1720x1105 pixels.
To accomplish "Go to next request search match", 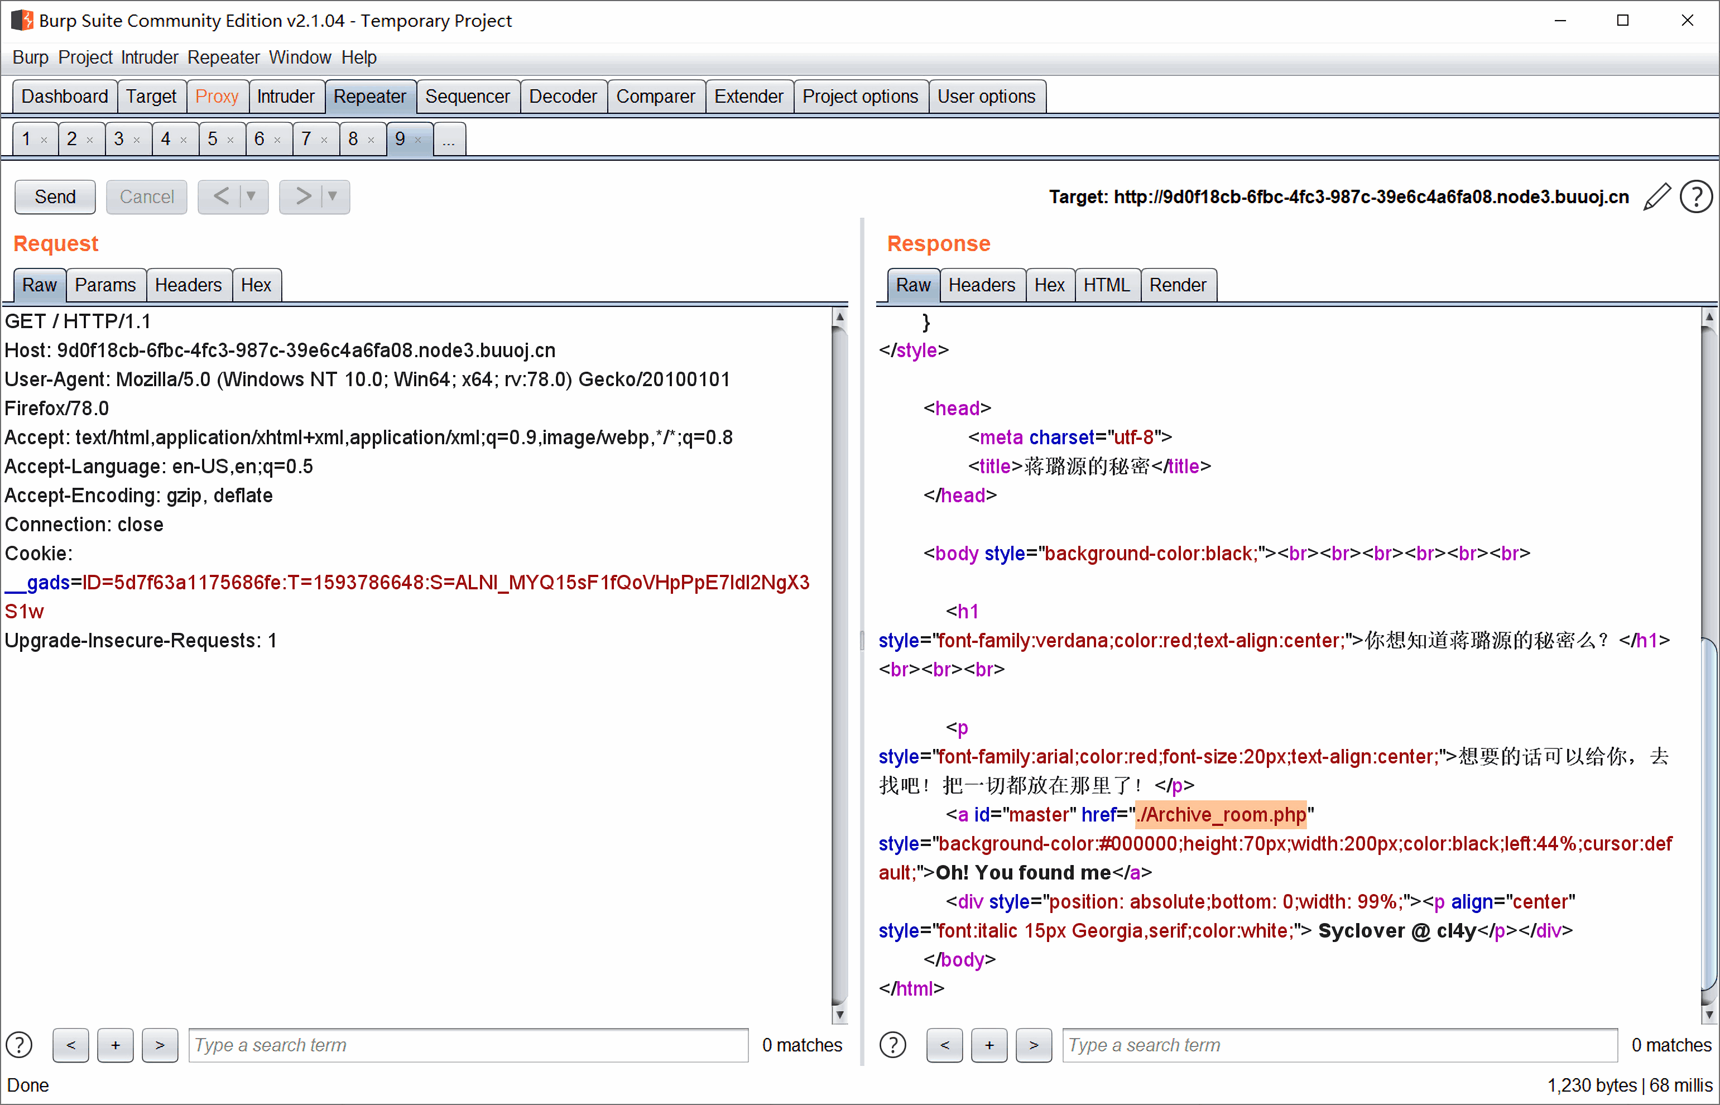I will (160, 1045).
